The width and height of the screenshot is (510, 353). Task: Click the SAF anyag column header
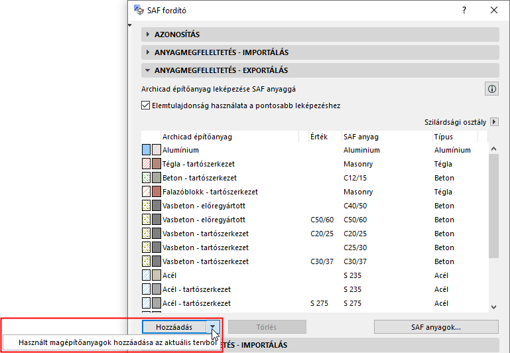387,137
